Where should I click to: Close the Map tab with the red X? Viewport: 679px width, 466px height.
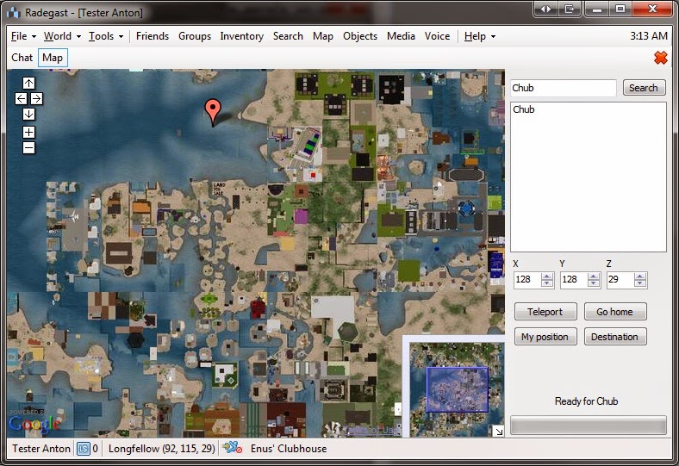(660, 58)
